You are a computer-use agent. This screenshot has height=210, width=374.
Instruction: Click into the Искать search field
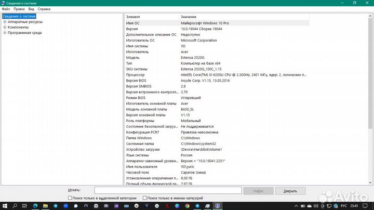pos(168,190)
